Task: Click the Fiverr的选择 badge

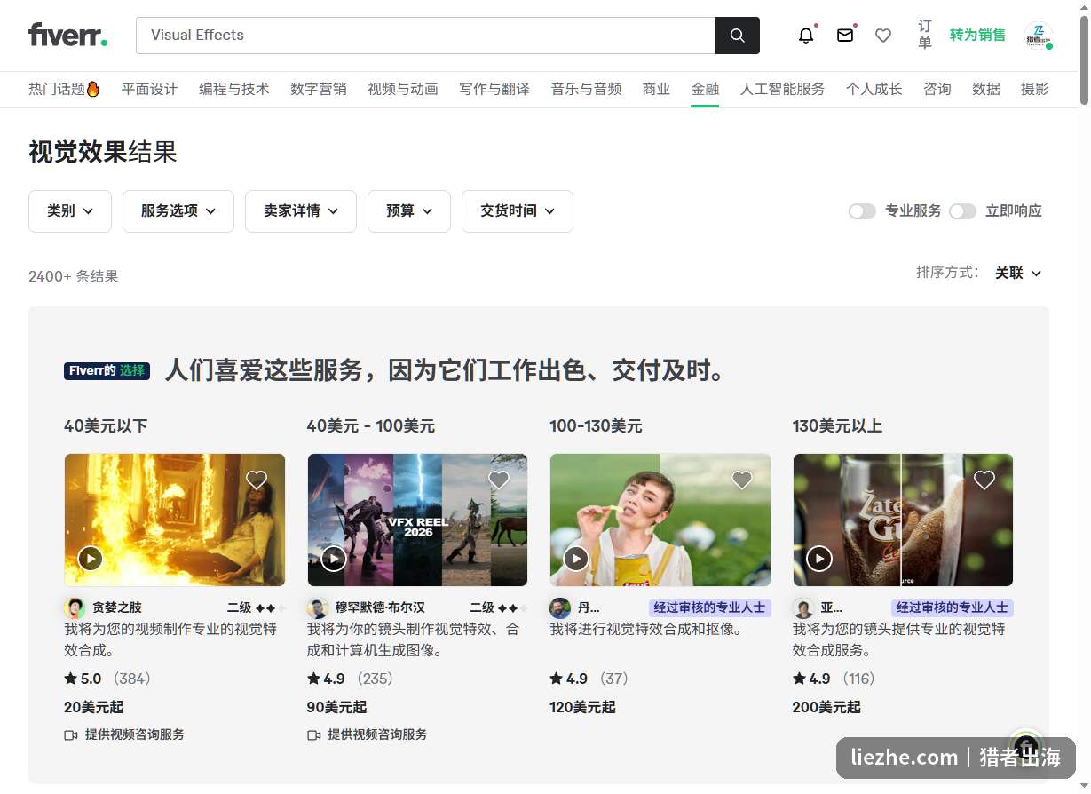Action: (107, 370)
